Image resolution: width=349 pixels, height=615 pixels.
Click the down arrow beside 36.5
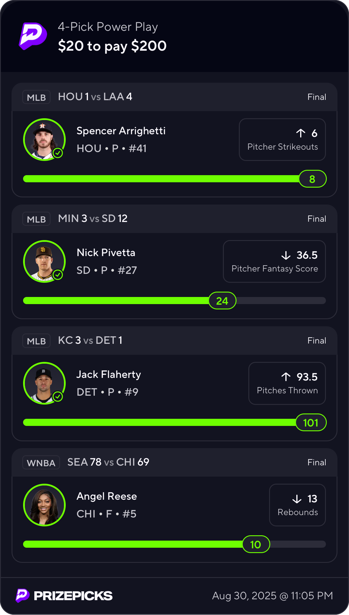coord(286,255)
